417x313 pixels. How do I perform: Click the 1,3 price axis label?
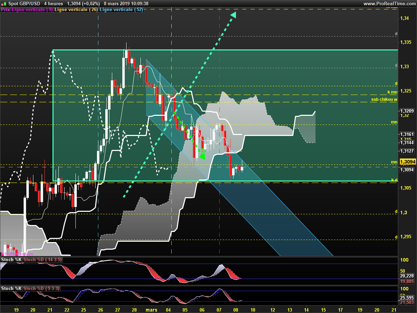coord(404,212)
